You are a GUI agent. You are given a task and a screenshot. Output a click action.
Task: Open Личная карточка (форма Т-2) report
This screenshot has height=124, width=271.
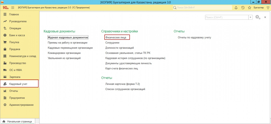pyautogui.click(x=123, y=84)
